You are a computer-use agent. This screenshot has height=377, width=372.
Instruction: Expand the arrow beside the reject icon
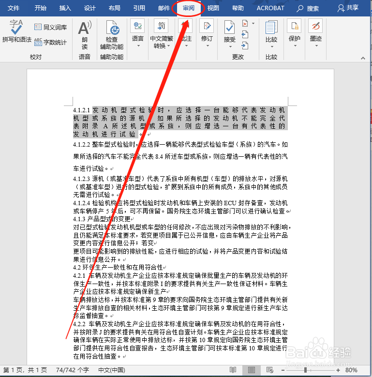[x=253, y=24]
